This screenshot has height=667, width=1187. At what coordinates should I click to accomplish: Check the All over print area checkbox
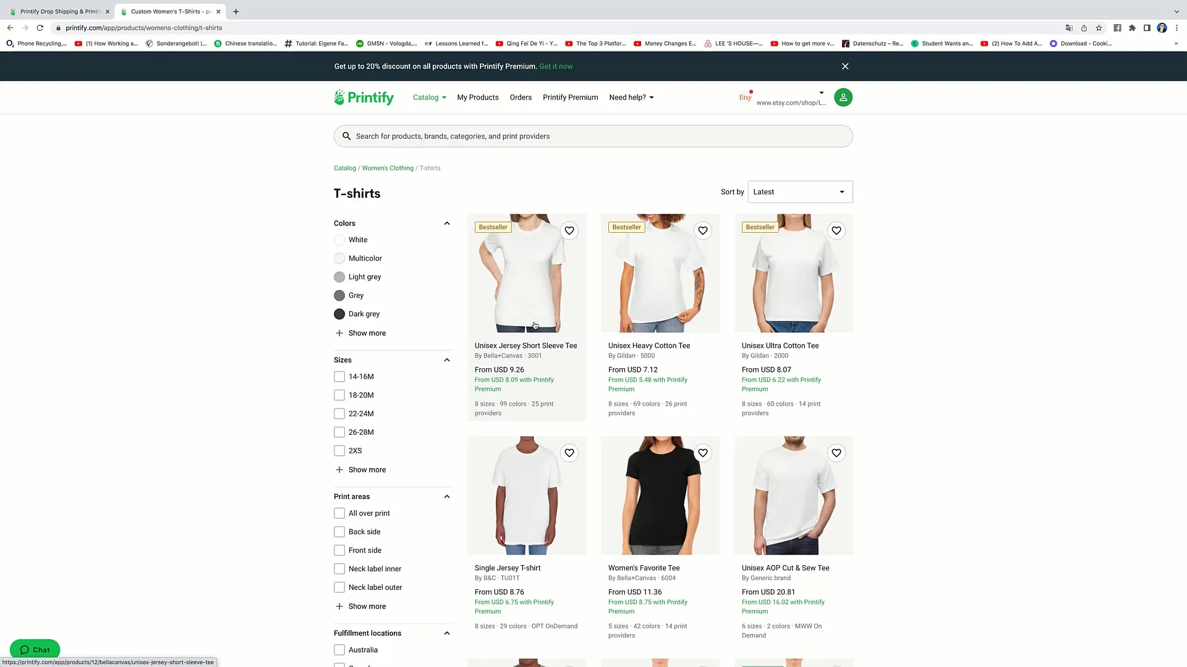(x=339, y=513)
